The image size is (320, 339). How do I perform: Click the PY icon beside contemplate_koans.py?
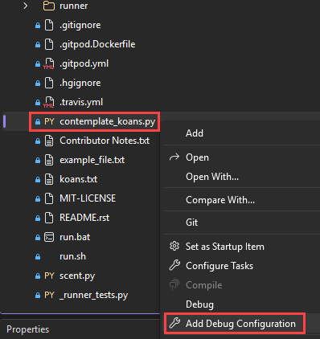(49, 121)
